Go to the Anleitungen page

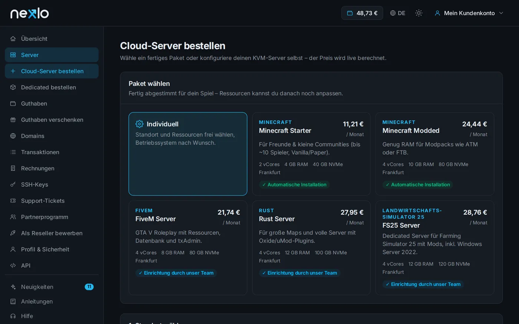coord(52,301)
